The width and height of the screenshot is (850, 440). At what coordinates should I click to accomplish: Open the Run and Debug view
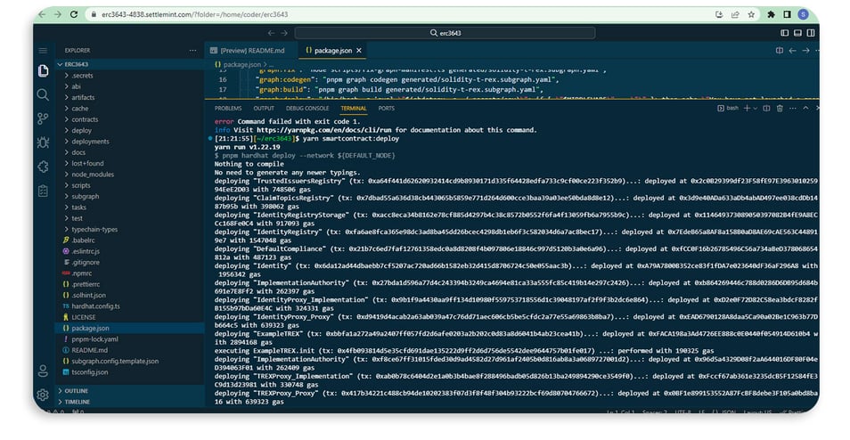43,143
